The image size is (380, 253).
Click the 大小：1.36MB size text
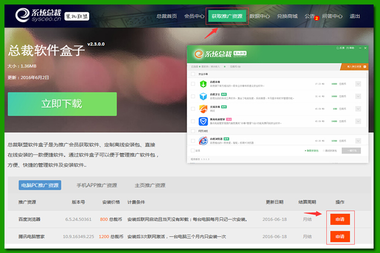coord(22,66)
